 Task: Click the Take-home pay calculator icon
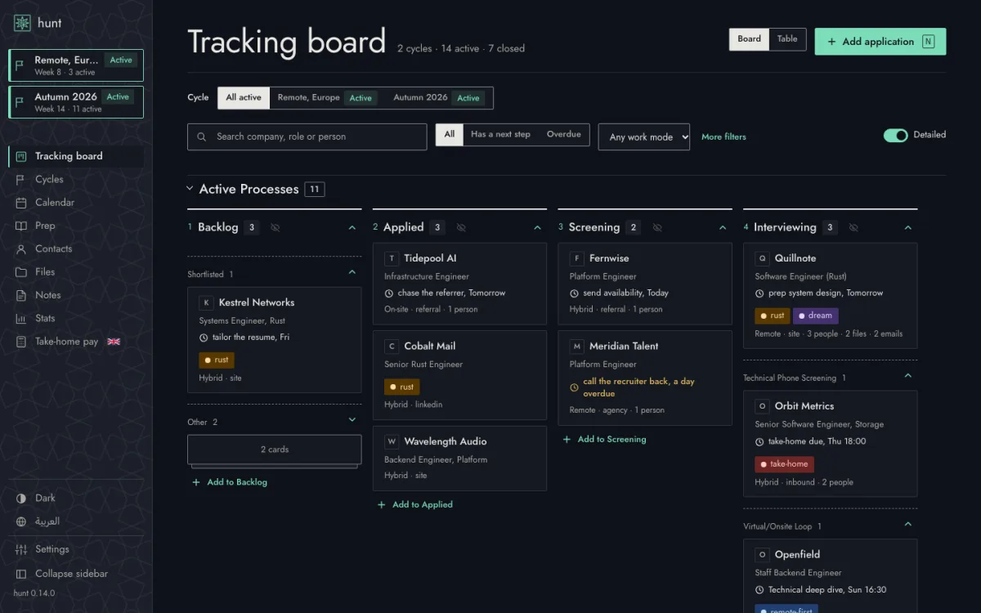tap(20, 342)
